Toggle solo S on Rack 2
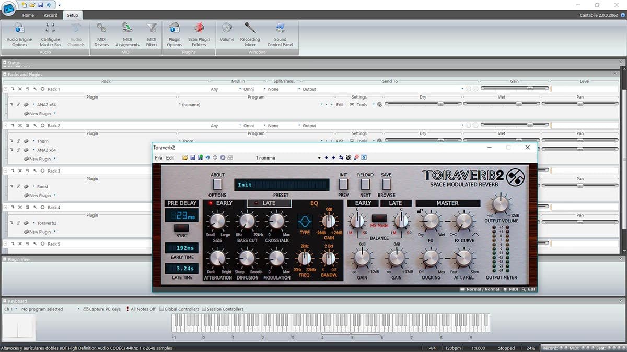Viewport: 627px width, 352px height. [27, 126]
